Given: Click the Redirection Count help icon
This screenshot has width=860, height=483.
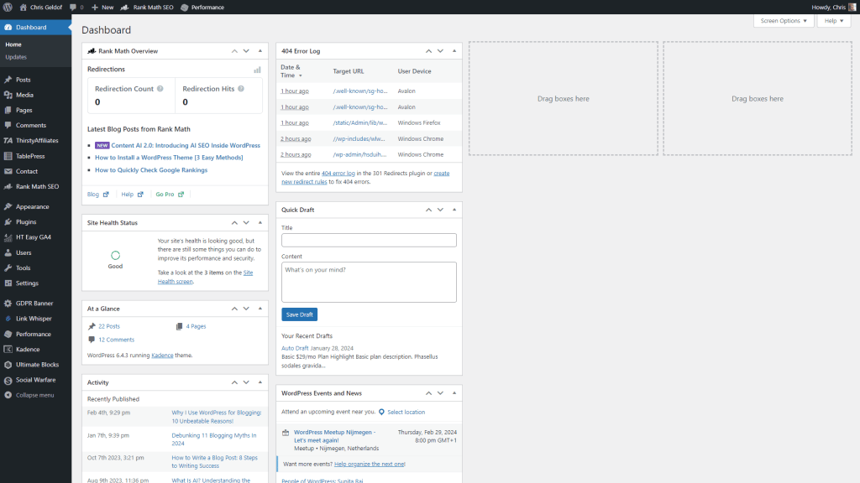Looking at the screenshot, I should coord(160,89).
